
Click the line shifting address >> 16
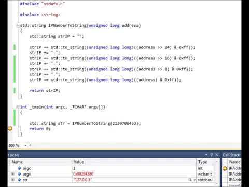click(x=112, y=58)
